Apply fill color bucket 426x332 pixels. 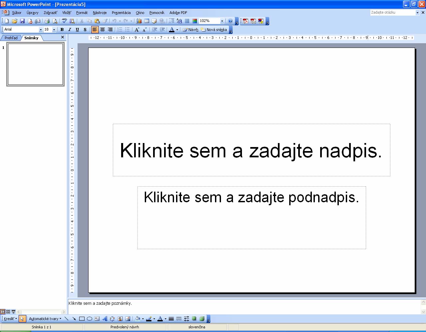pyautogui.click(x=137, y=319)
